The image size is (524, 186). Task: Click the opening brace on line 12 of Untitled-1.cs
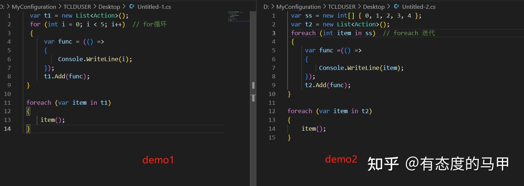(28, 111)
